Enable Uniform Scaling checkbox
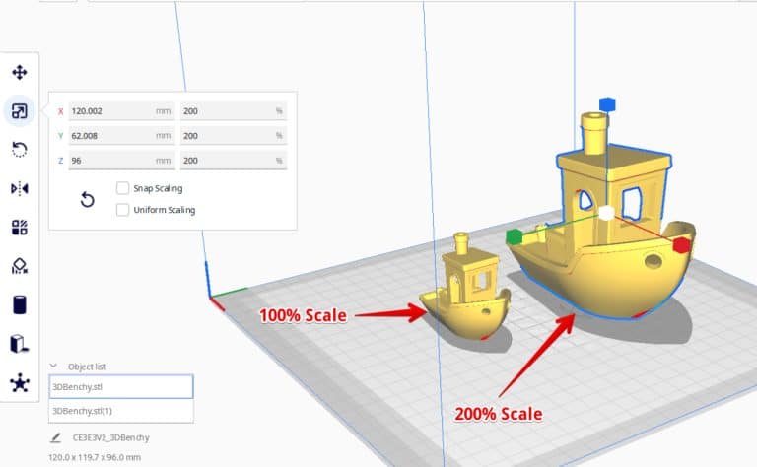The image size is (757, 467). [123, 209]
